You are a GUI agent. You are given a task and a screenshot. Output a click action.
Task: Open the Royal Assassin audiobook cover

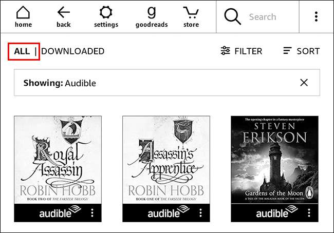(x=58, y=160)
